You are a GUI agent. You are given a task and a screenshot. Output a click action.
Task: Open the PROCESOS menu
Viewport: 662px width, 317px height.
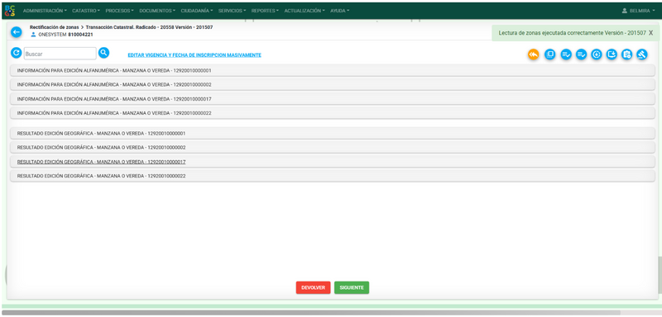(x=119, y=11)
